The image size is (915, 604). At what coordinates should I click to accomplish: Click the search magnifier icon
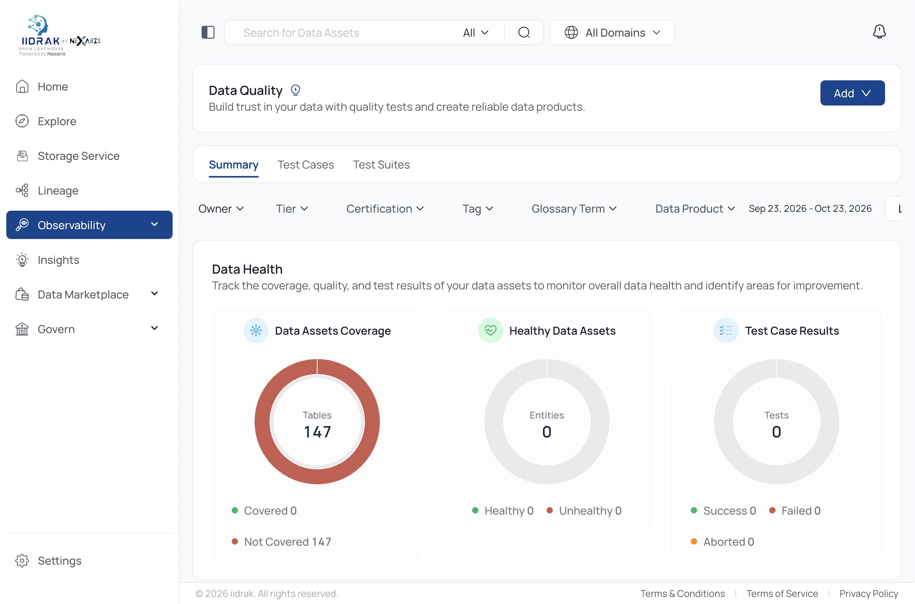click(524, 32)
